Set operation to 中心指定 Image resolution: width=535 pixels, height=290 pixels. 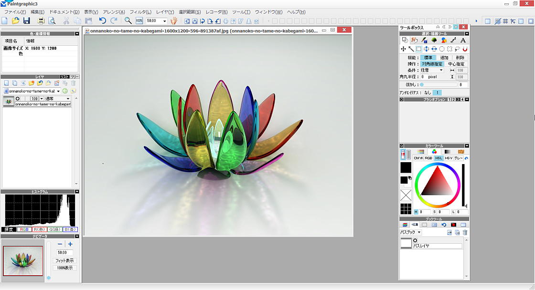[456, 64]
